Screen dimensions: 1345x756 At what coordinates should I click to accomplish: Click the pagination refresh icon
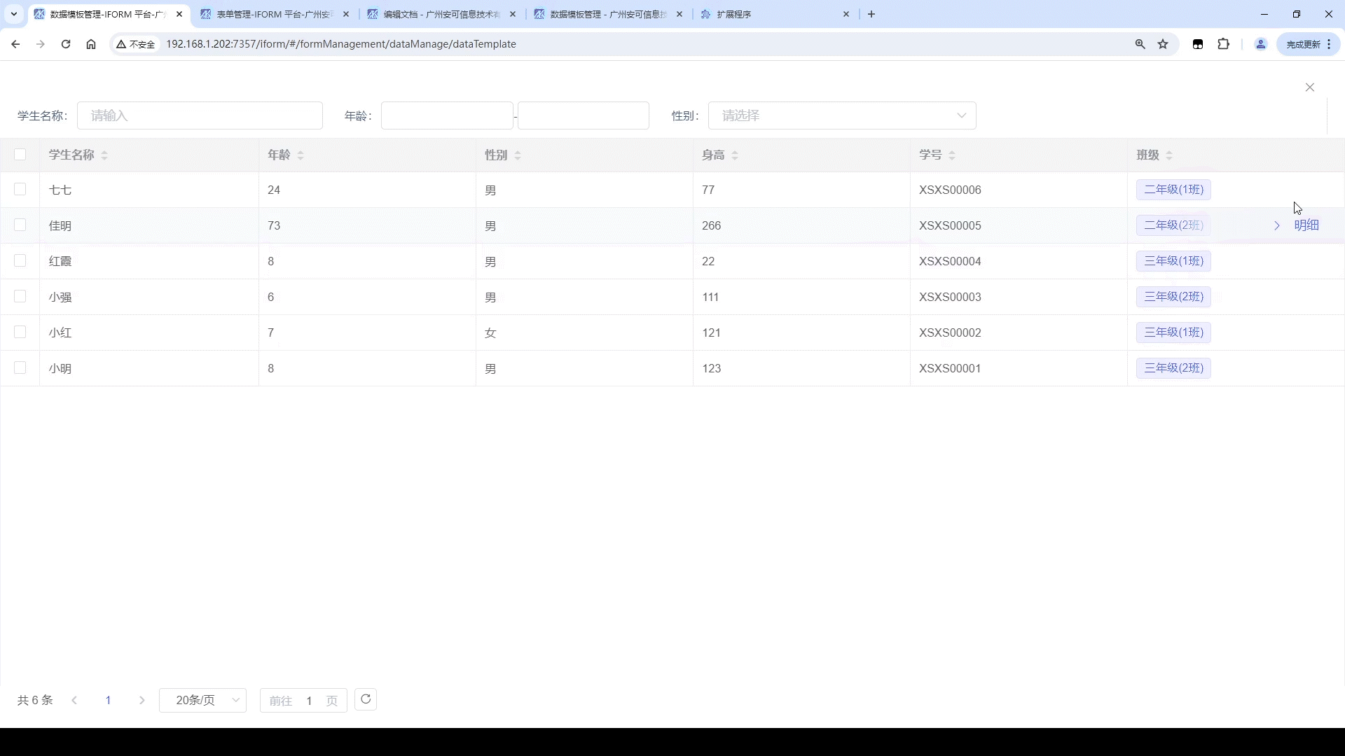coord(366,699)
